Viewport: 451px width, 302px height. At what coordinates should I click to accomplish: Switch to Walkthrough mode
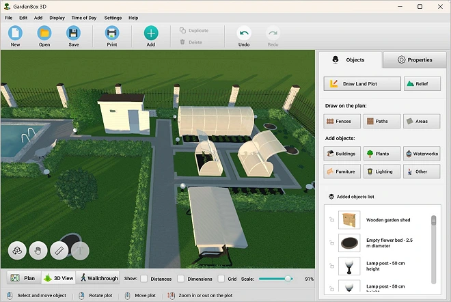[x=98, y=278]
